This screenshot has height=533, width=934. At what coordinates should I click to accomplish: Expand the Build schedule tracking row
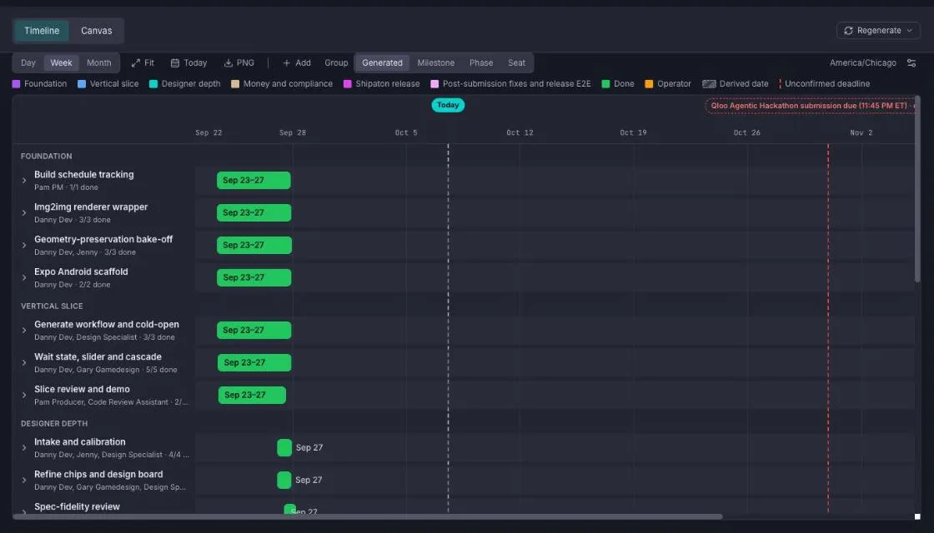24,180
